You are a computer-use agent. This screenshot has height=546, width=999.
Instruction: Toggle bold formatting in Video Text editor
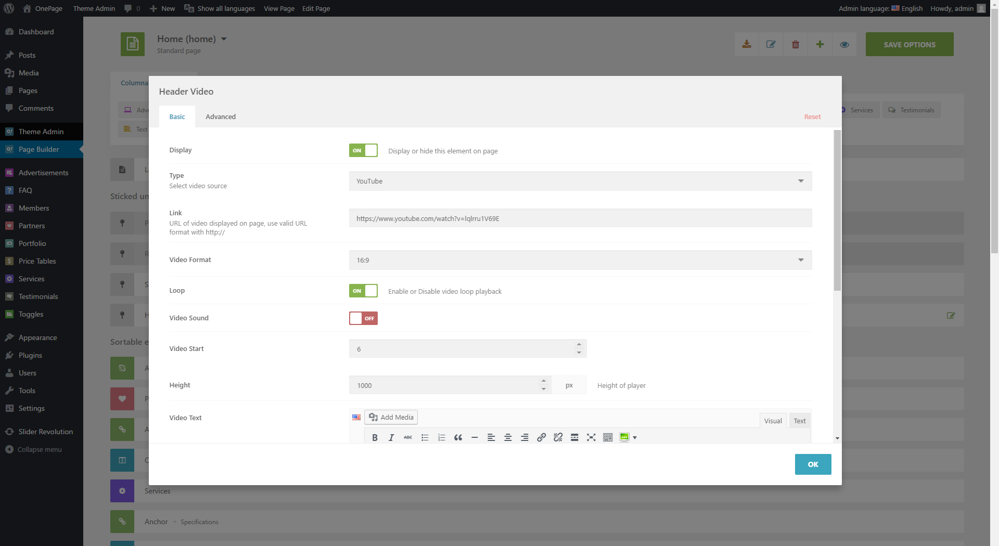point(375,437)
